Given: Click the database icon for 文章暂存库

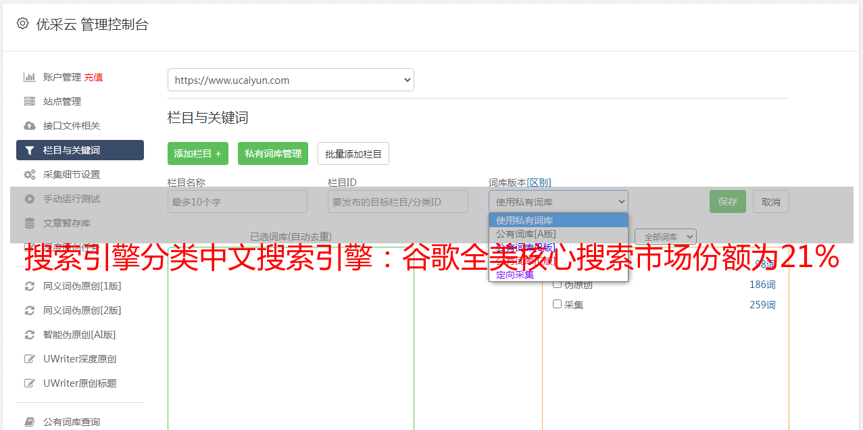Looking at the screenshot, I should pos(29,223).
